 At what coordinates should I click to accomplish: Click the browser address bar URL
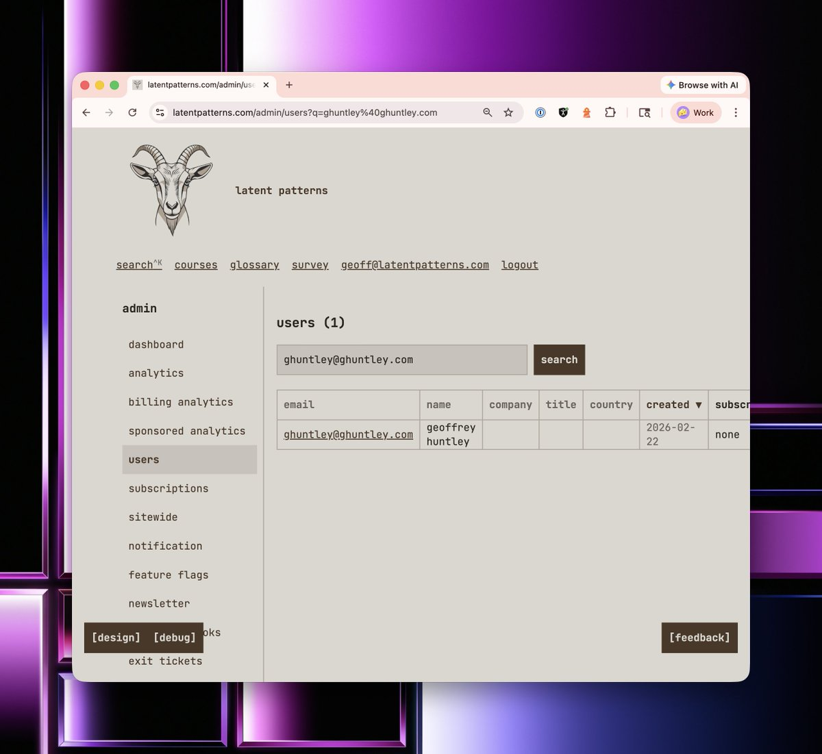(x=305, y=112)
